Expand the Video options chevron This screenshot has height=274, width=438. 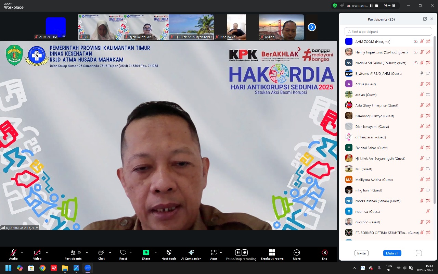click(47, 252)
